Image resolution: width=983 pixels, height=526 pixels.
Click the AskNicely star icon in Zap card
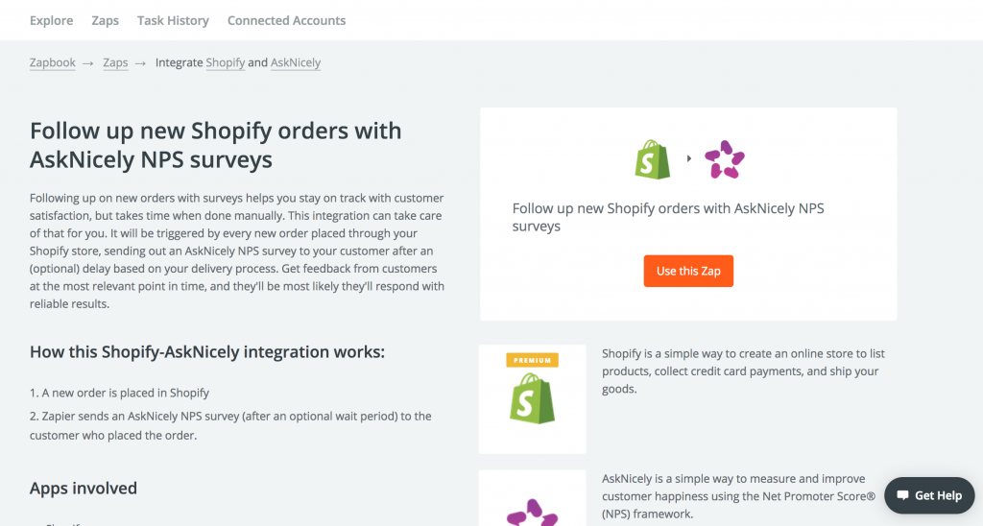pyautogui.click(x=725, y=159)
